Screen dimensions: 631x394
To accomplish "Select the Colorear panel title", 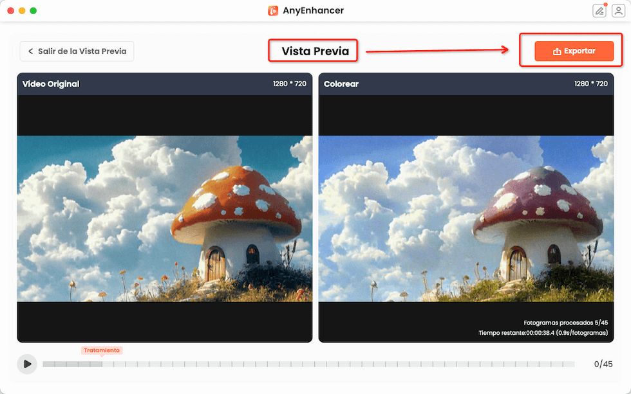I will [341, 84].
